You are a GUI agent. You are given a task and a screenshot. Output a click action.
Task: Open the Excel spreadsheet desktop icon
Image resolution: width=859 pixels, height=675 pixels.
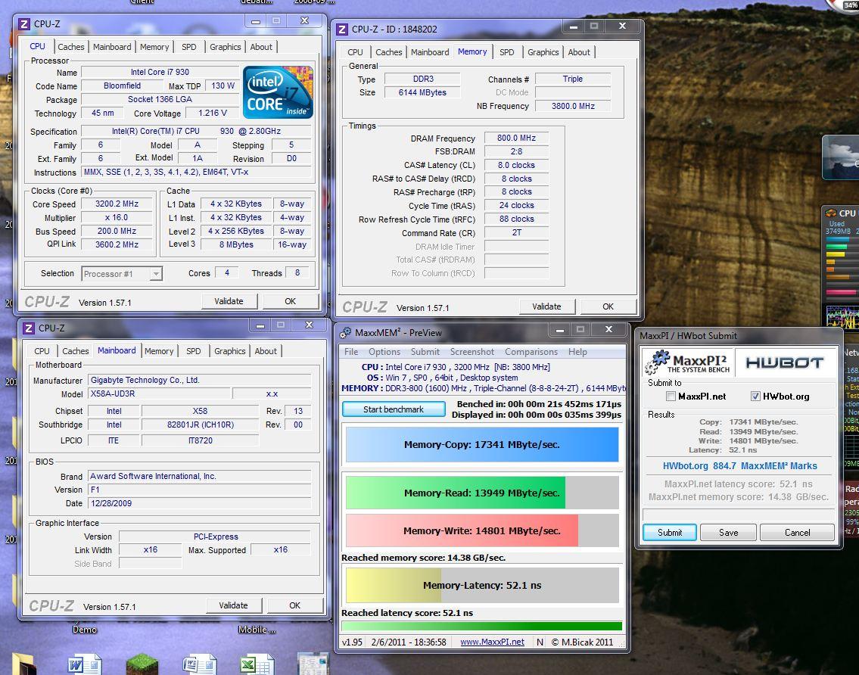tap(257, 664)
